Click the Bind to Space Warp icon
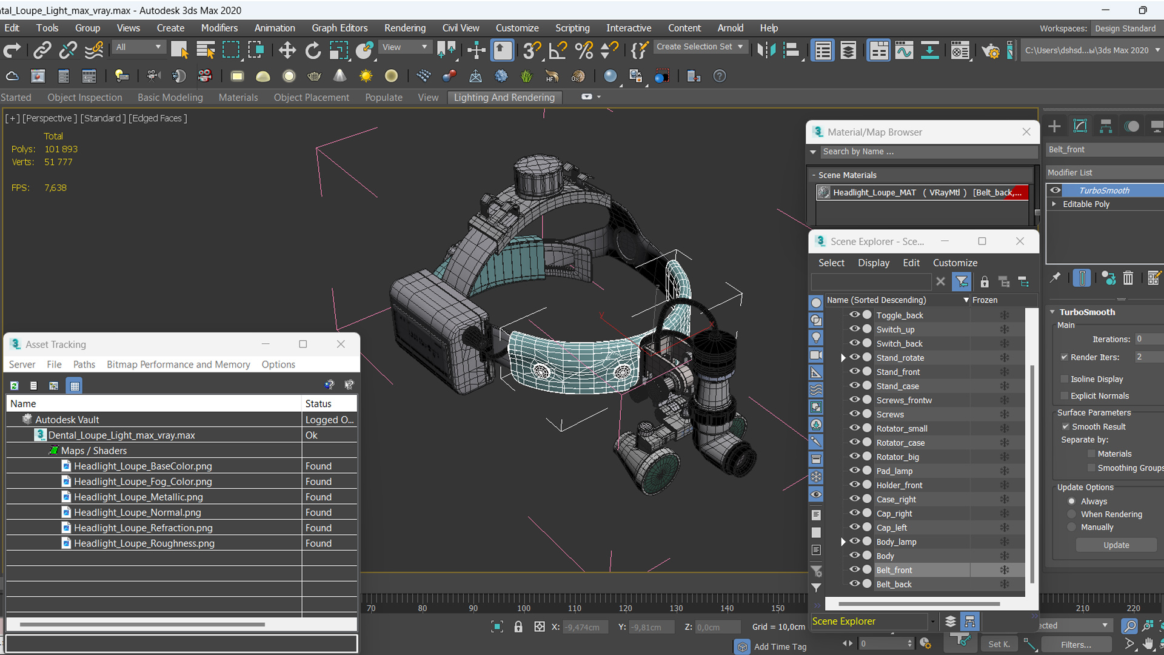This screenshot has width=1164, height=655. (94, 50)
